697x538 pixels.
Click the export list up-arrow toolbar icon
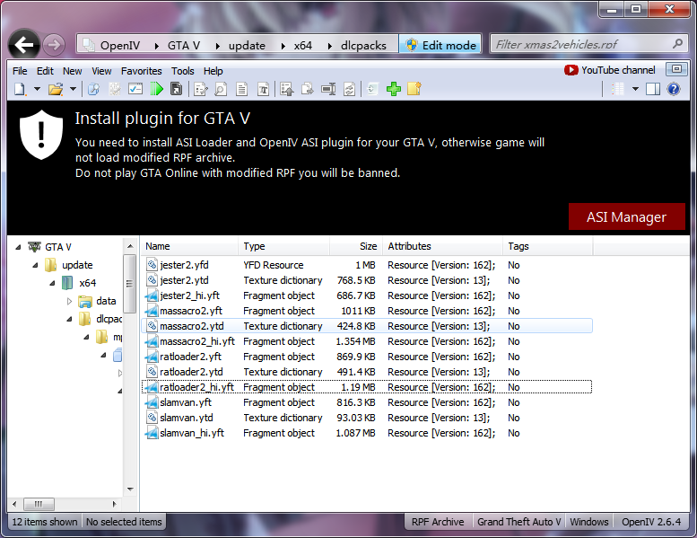coord(287,90)
